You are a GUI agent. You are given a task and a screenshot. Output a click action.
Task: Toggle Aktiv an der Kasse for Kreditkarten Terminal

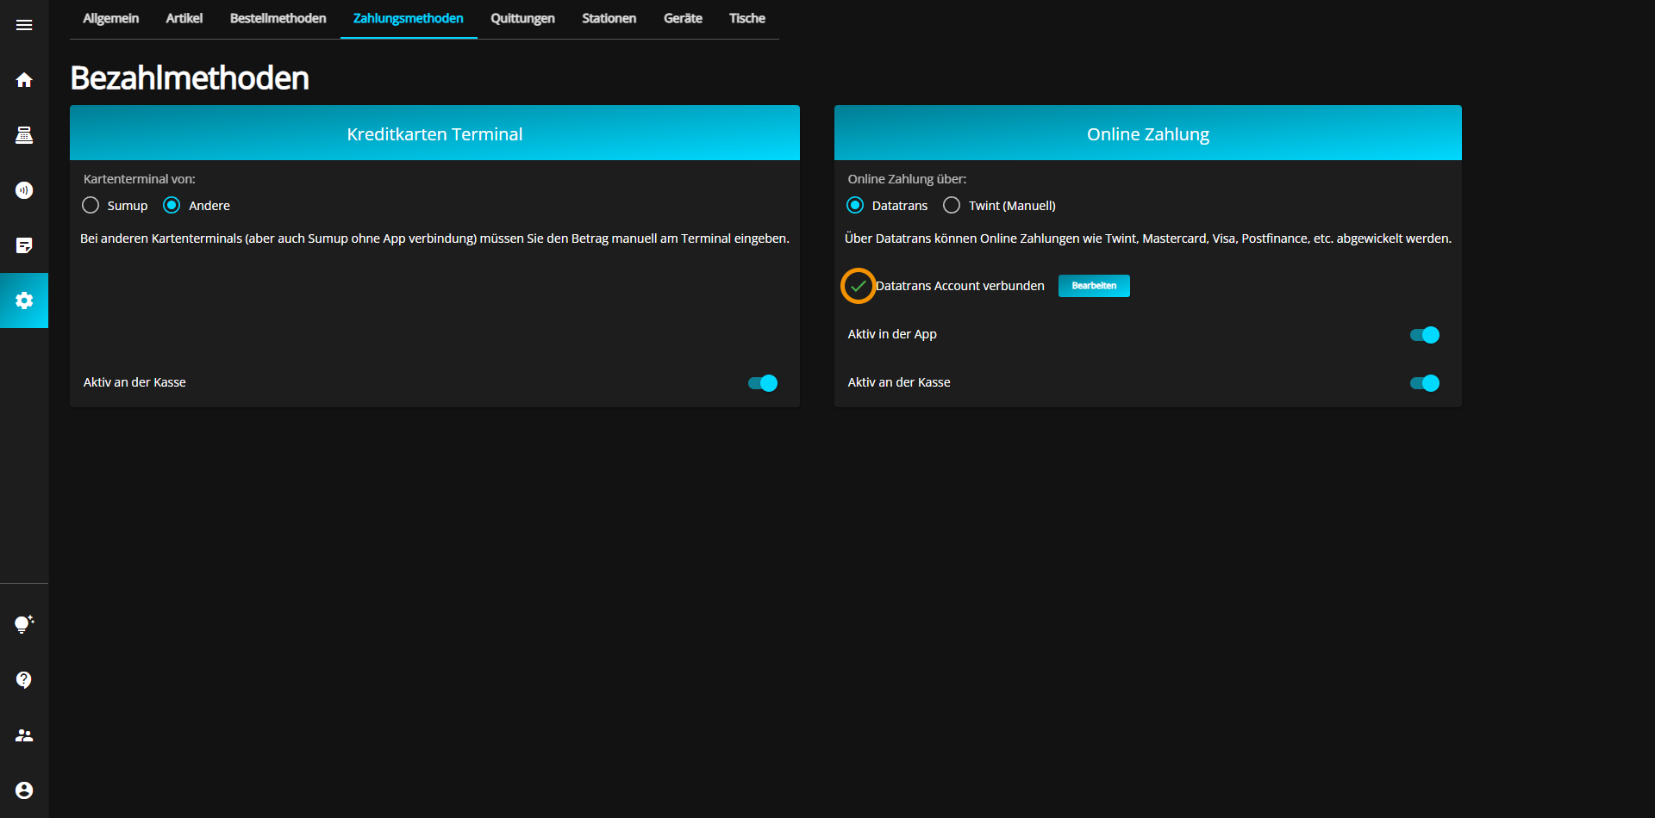click(763, 383)
